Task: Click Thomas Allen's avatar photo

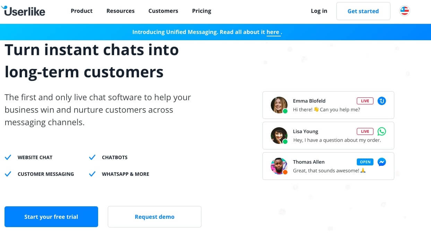Action: [279, 166]
